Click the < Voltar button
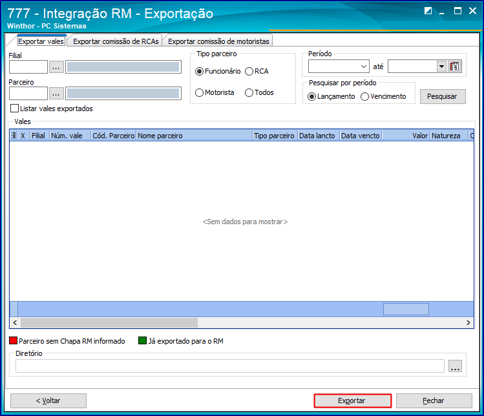The image size is (484, 416). pos(48,401)
